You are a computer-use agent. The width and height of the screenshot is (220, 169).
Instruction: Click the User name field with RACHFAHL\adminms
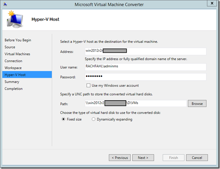coord(146,67)
